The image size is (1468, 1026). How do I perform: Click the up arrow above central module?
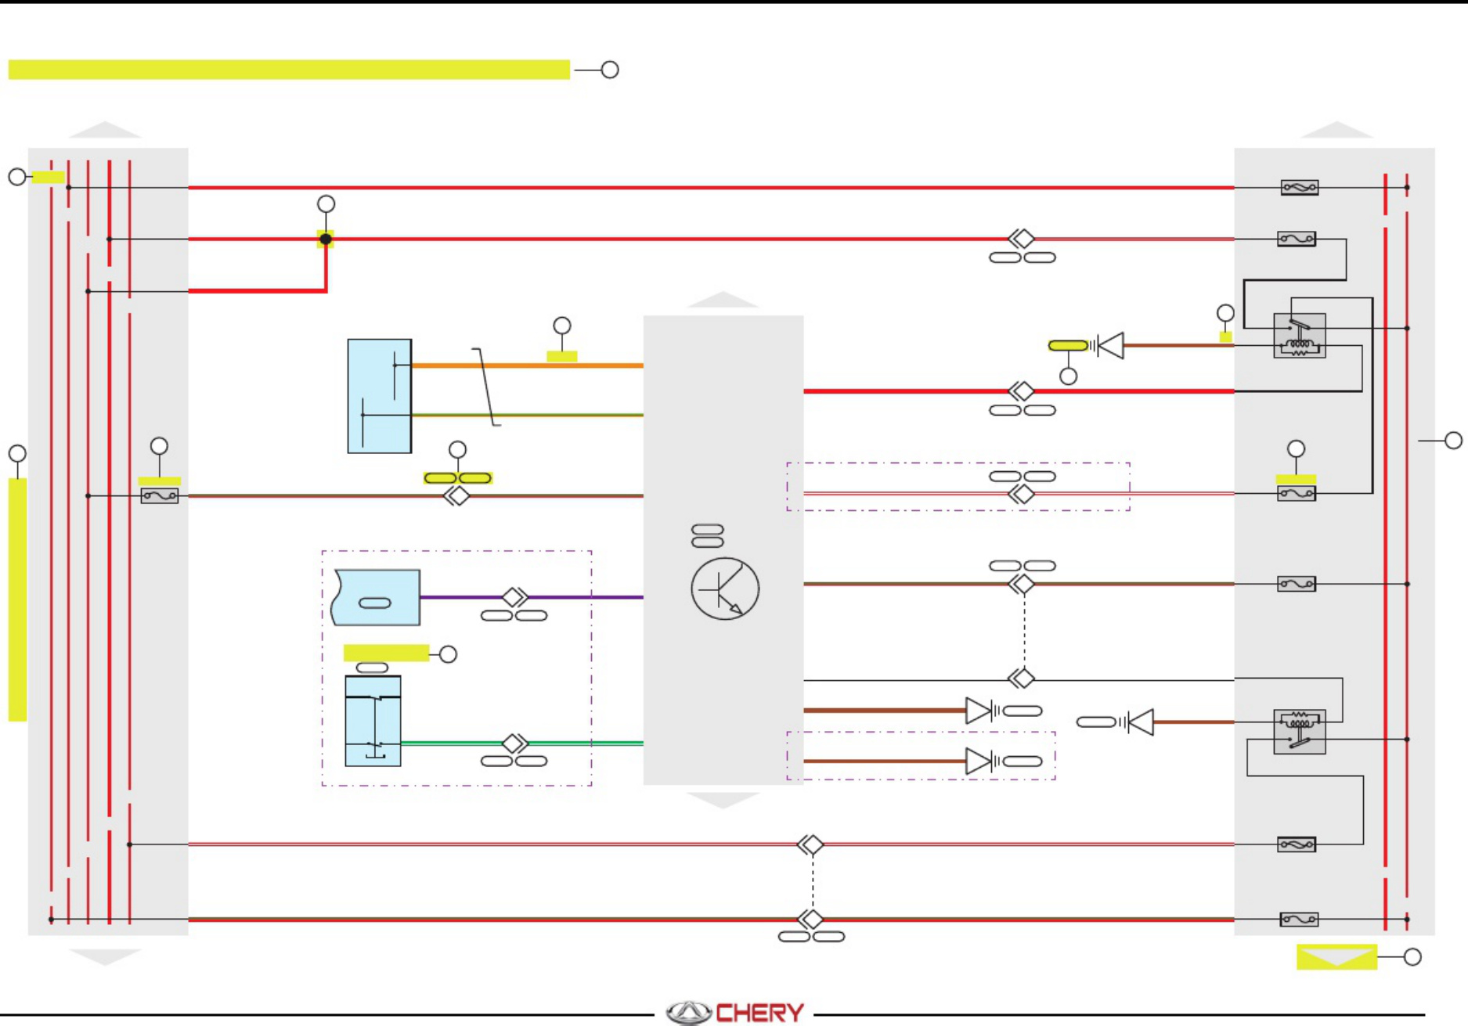(x=723, y=299)
